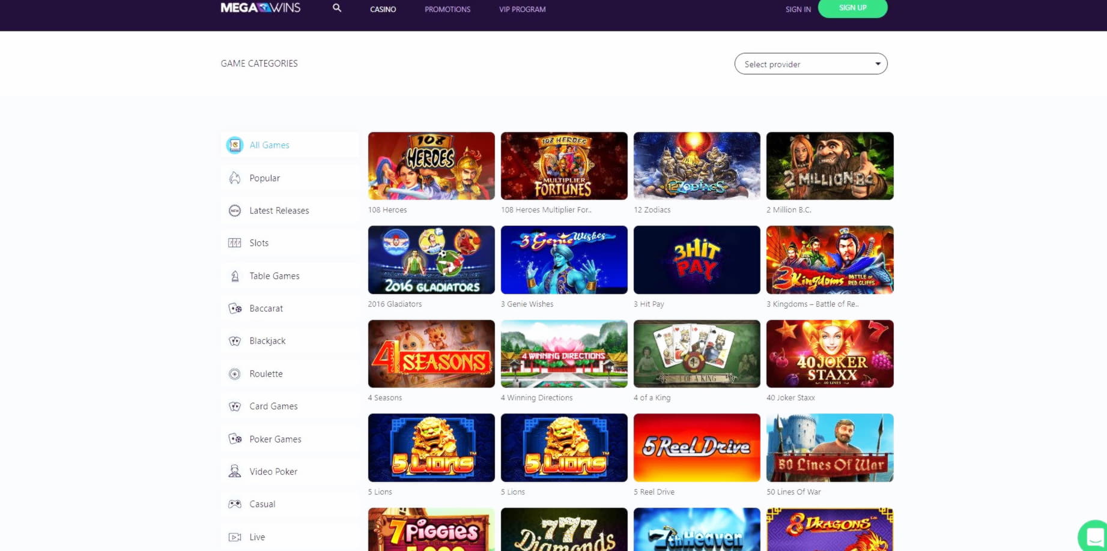The image size is (1107, 551).
Task: Click the '12 Zodiacs' game title text
Action: click(x=652, y=209)
